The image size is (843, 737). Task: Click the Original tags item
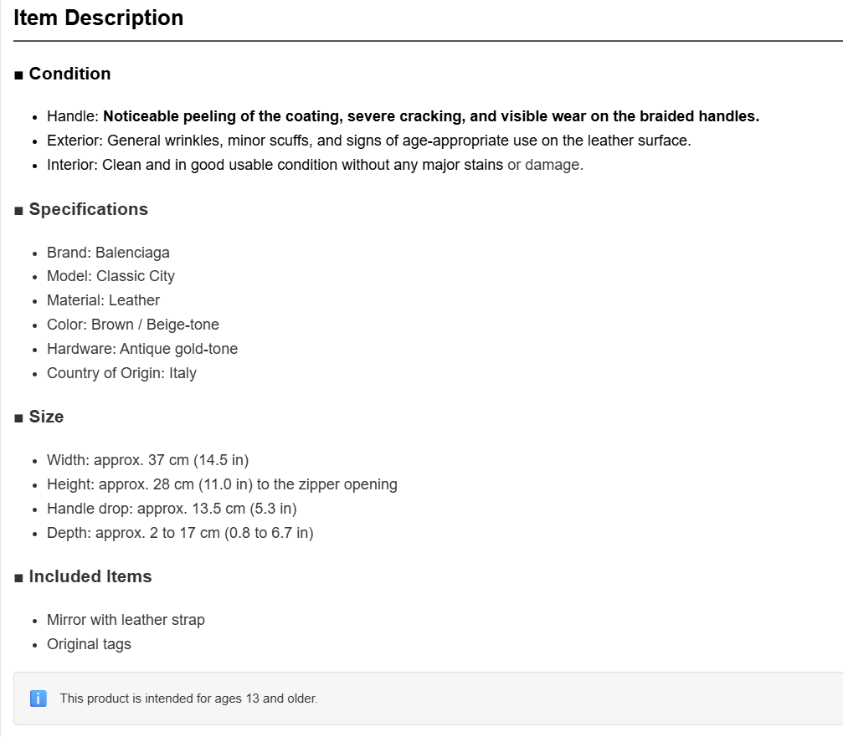[x=89, y=643]
